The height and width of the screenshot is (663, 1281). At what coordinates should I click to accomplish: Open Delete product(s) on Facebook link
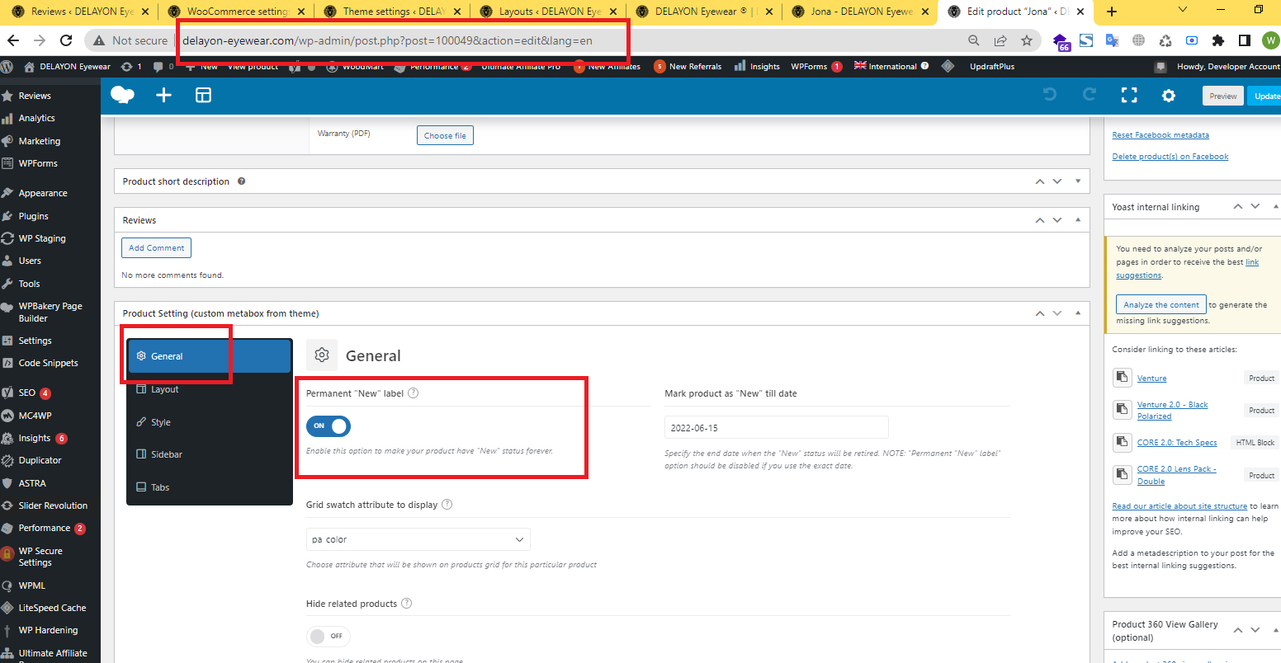[x=1170, y=156]
